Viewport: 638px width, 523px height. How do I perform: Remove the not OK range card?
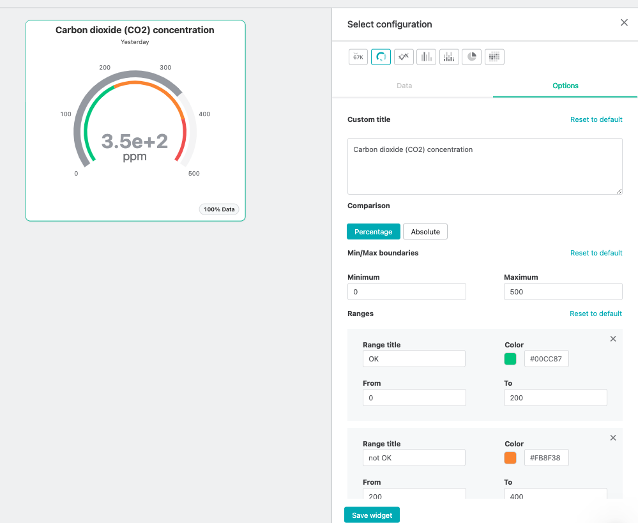pyautogui.click(x=613, y=437)
